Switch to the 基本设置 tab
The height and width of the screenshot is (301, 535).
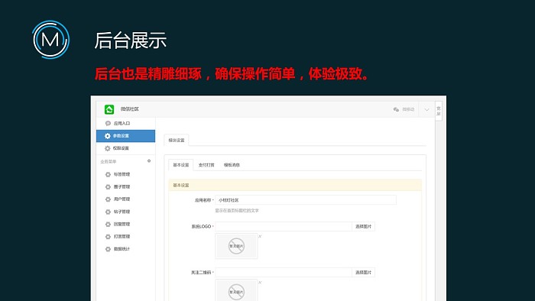(181, 165)
